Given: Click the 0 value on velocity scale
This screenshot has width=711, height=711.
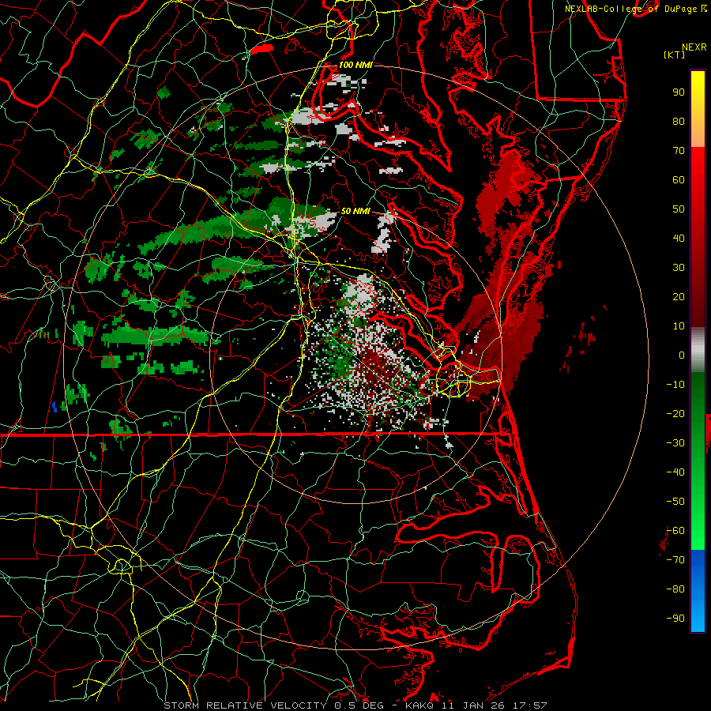Looking at the screenshot, I should tap(682, 355).
